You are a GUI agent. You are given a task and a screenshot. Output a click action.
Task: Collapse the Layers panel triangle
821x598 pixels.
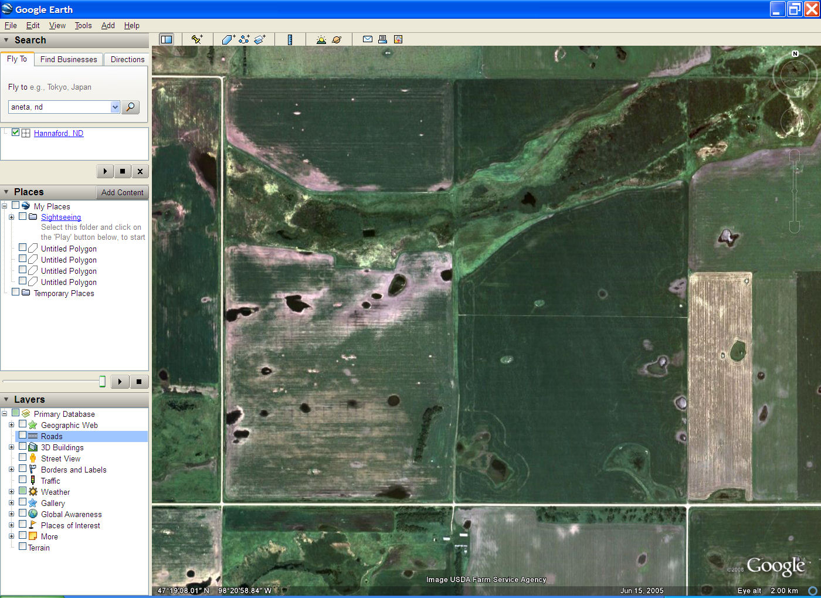tap(6, 399)
